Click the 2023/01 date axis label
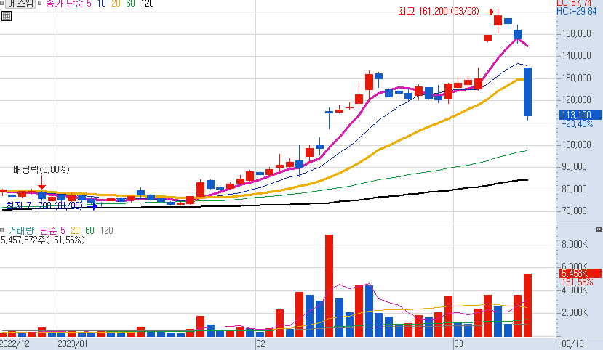This screenshot has width=603, height=350. click(72, 344)
